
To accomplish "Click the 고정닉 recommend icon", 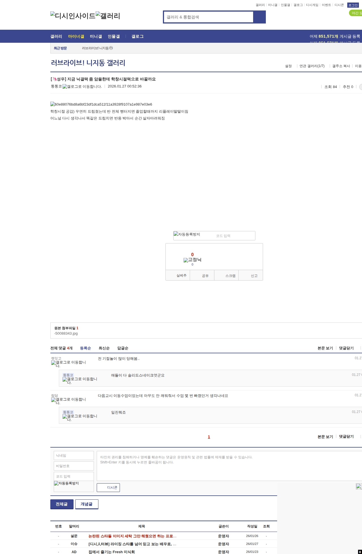I will point(192,260).
